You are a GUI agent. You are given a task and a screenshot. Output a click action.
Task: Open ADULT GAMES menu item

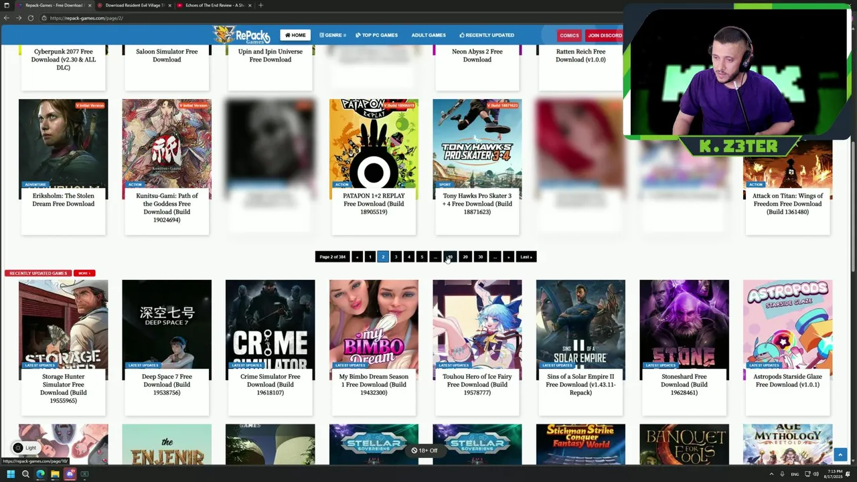(428, 35)
